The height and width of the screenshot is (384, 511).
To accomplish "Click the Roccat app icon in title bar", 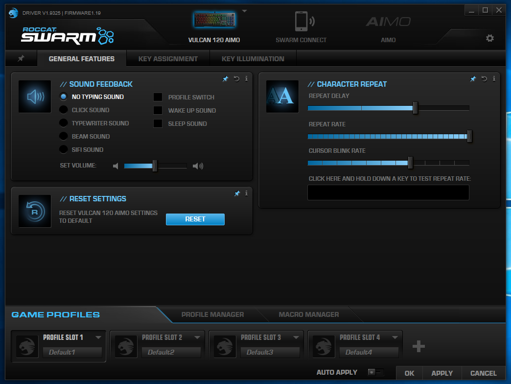I will click(x=13, y=13).
